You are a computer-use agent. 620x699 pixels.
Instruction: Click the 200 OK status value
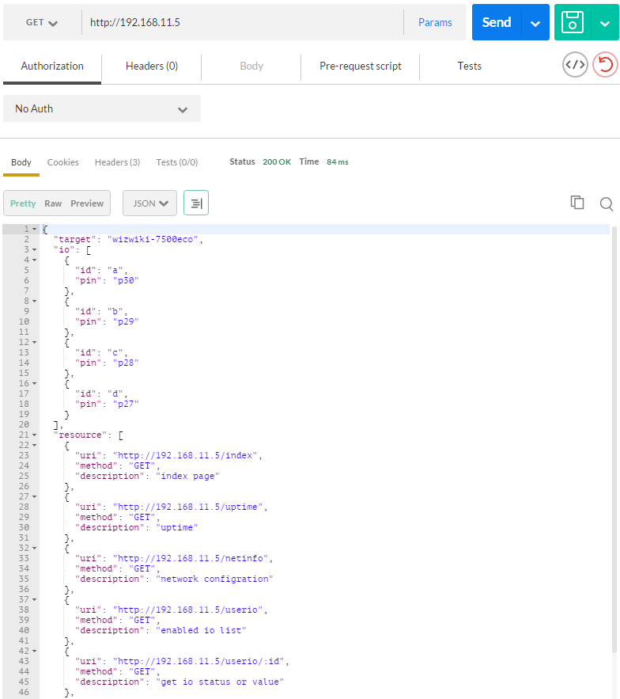(277, 161)
